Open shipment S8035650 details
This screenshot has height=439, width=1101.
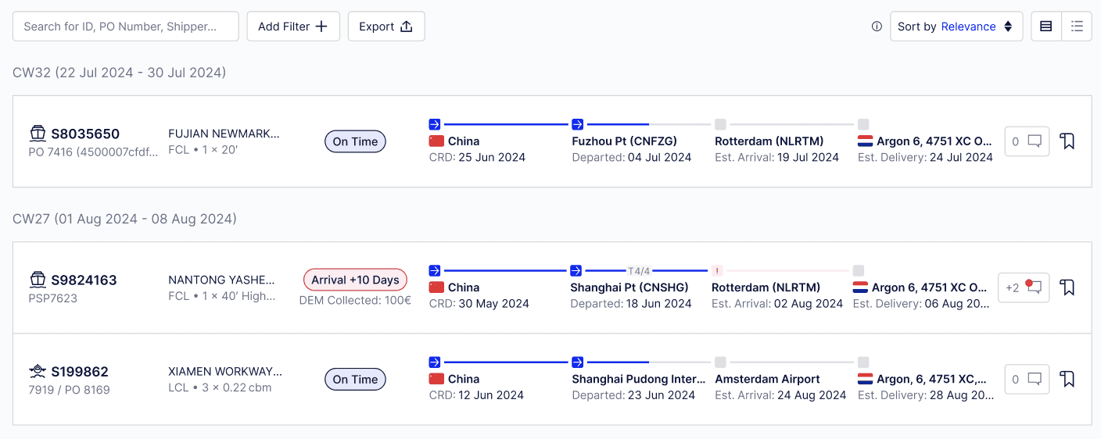(85, 134)
